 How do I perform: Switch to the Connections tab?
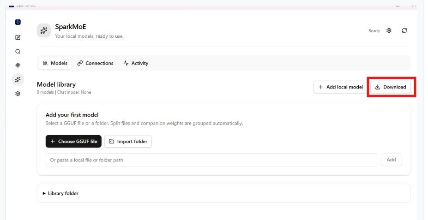[x=95, y=63]
